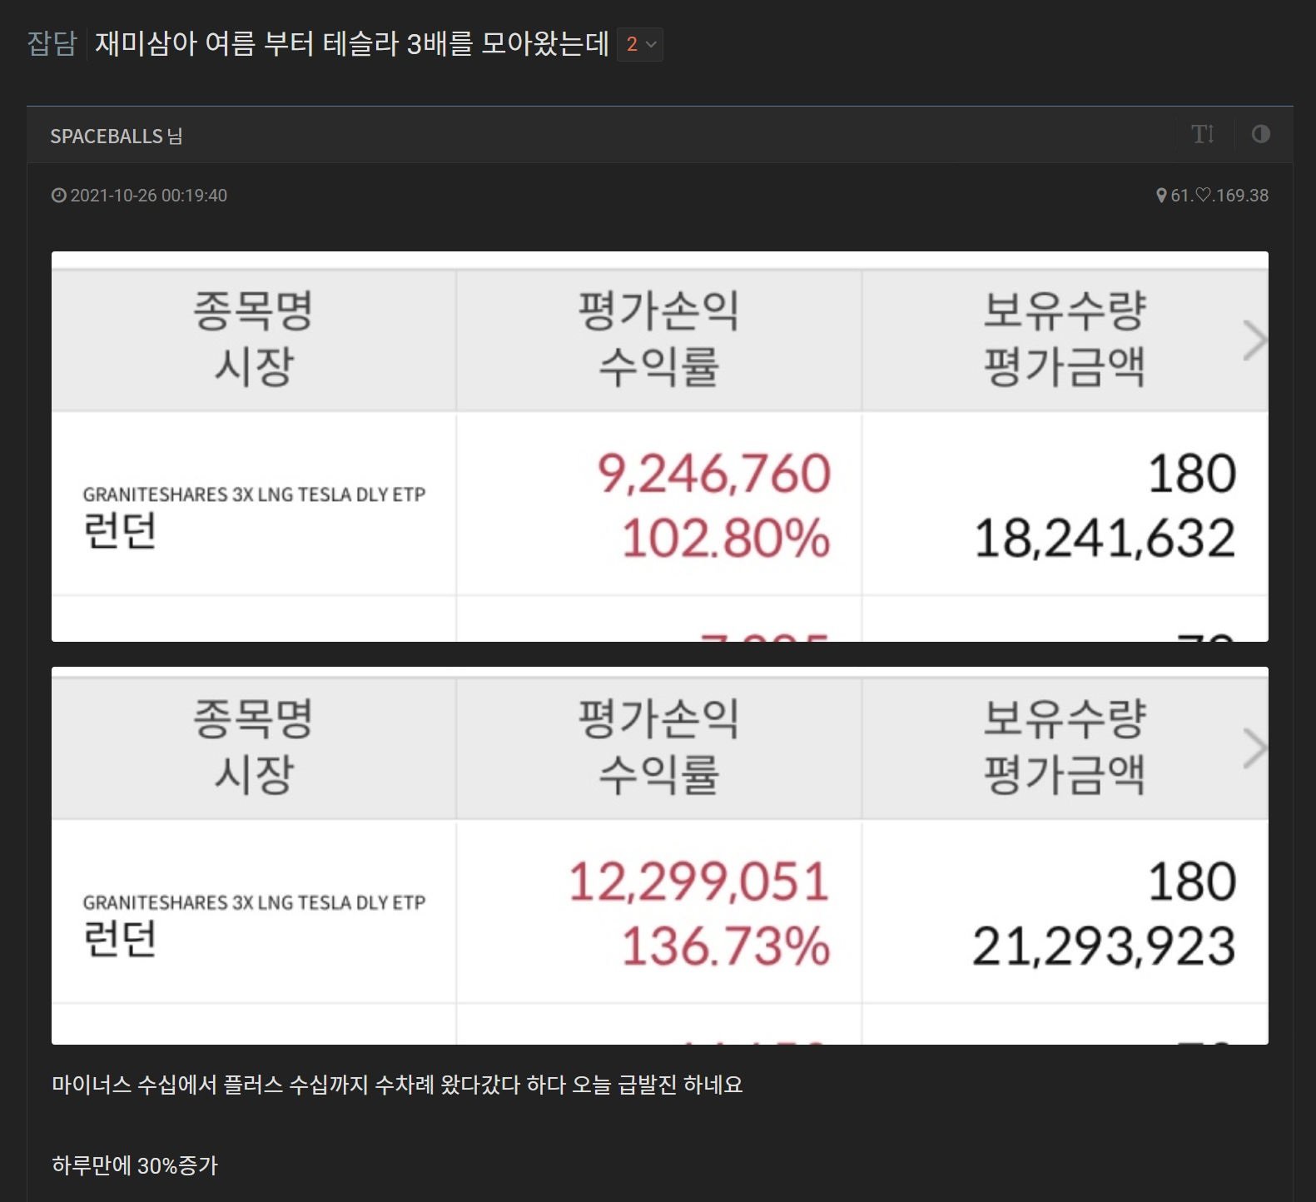Click the 보유수량 평가금액 header in first image
The height and width of the screenshot is (1202, 1316).
click(x=1065, y=340)
